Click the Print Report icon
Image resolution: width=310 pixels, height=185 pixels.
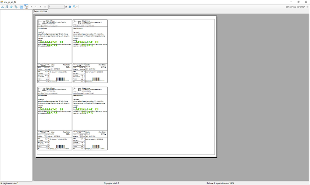(x=7, y=7)
